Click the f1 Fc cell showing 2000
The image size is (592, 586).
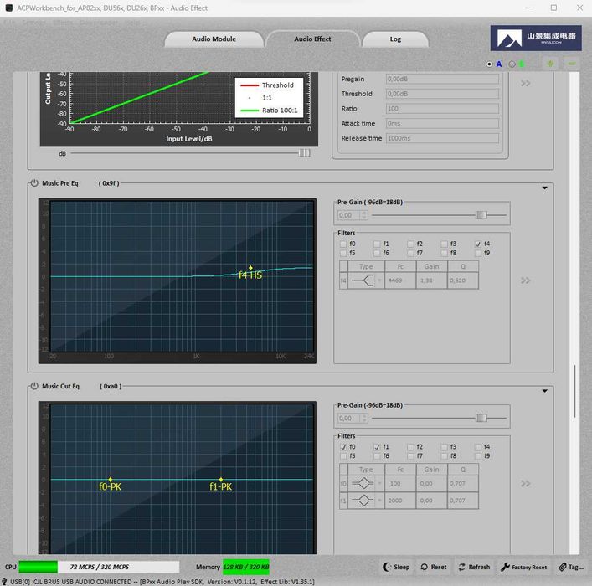point(400,501)
